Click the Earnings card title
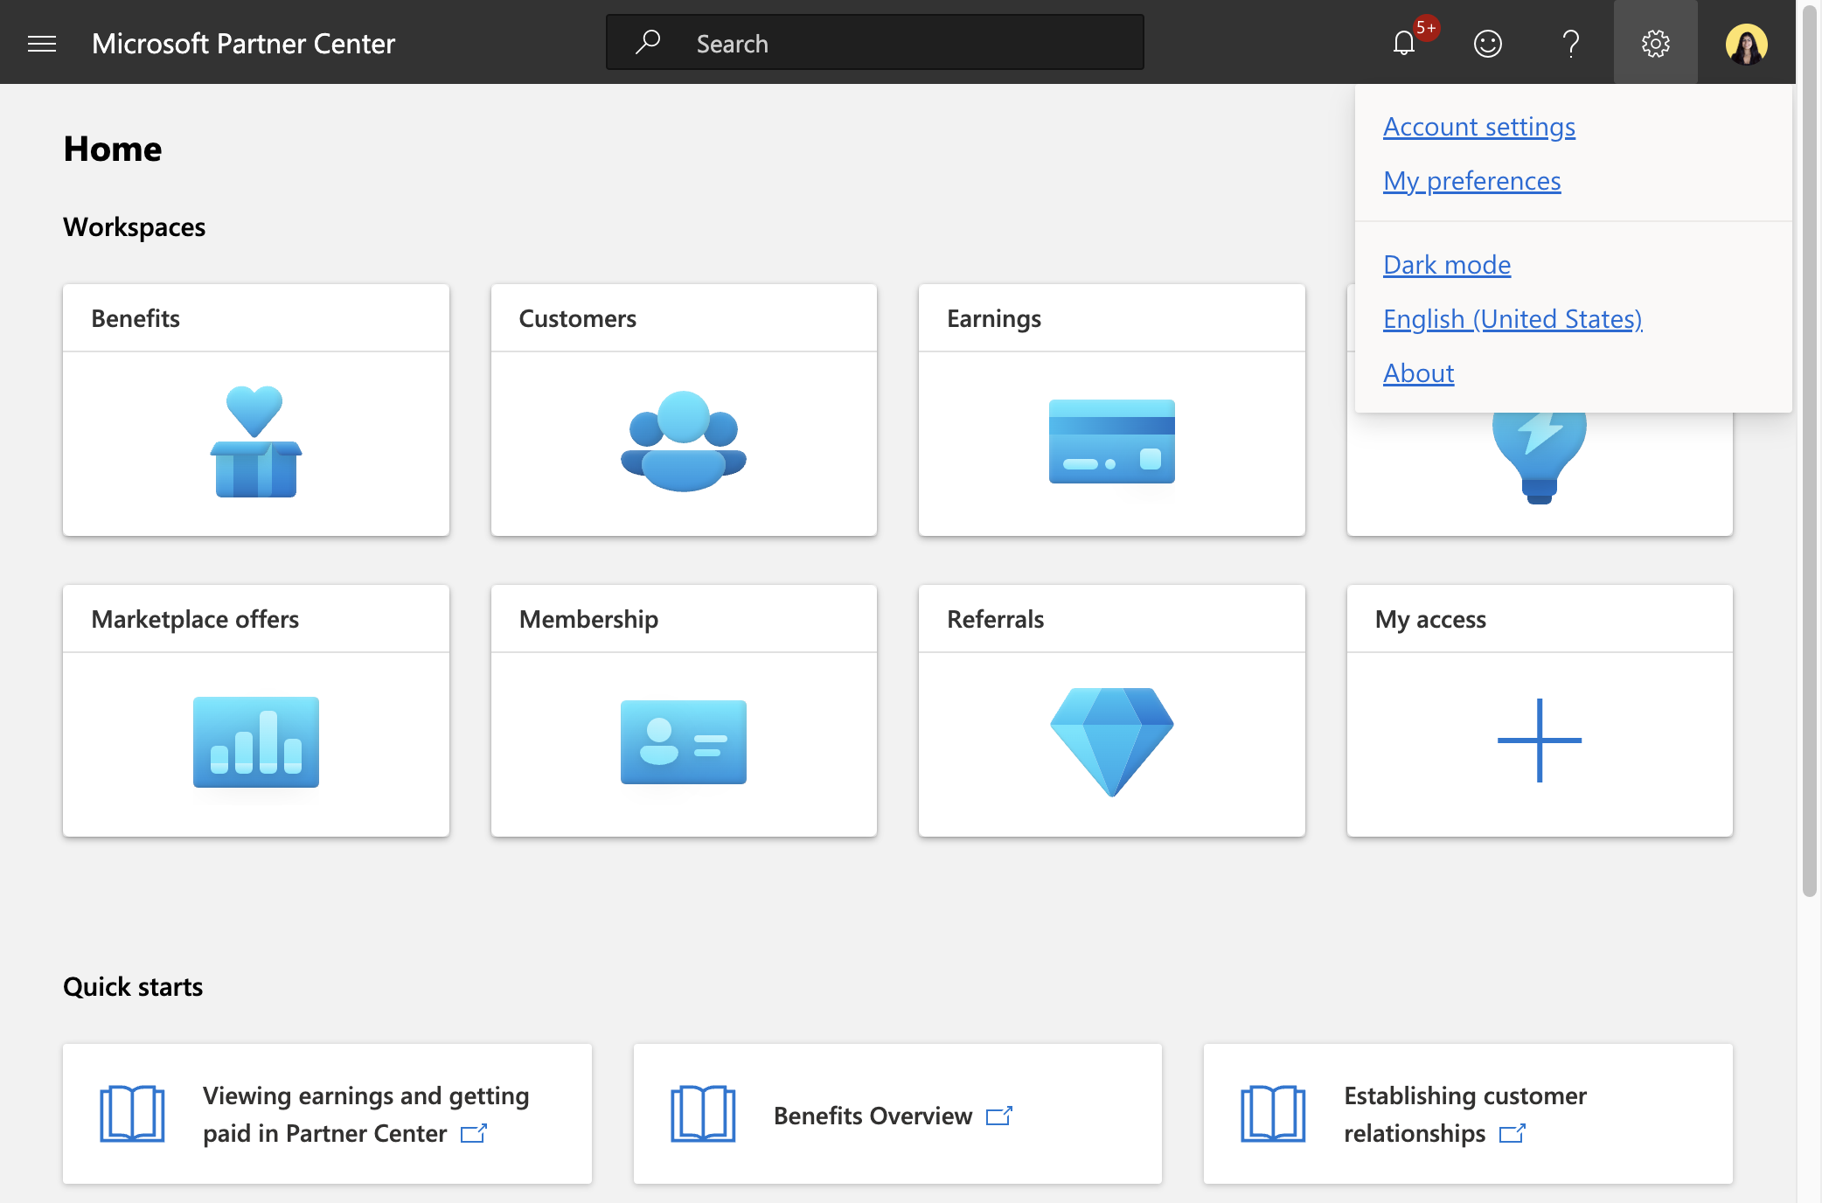The image size is (1822, 1203). (x=994, y=318)
